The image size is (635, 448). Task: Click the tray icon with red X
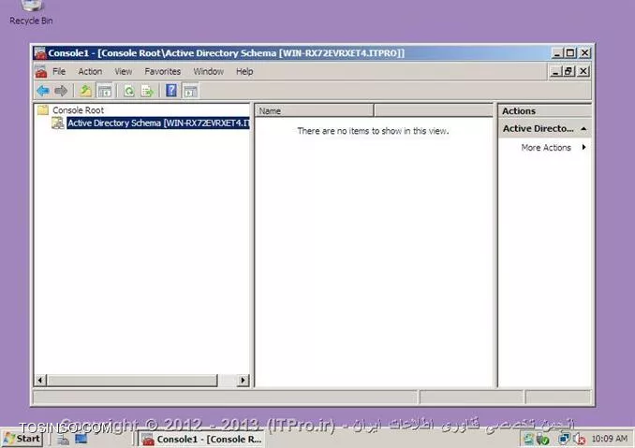[579, 439]
